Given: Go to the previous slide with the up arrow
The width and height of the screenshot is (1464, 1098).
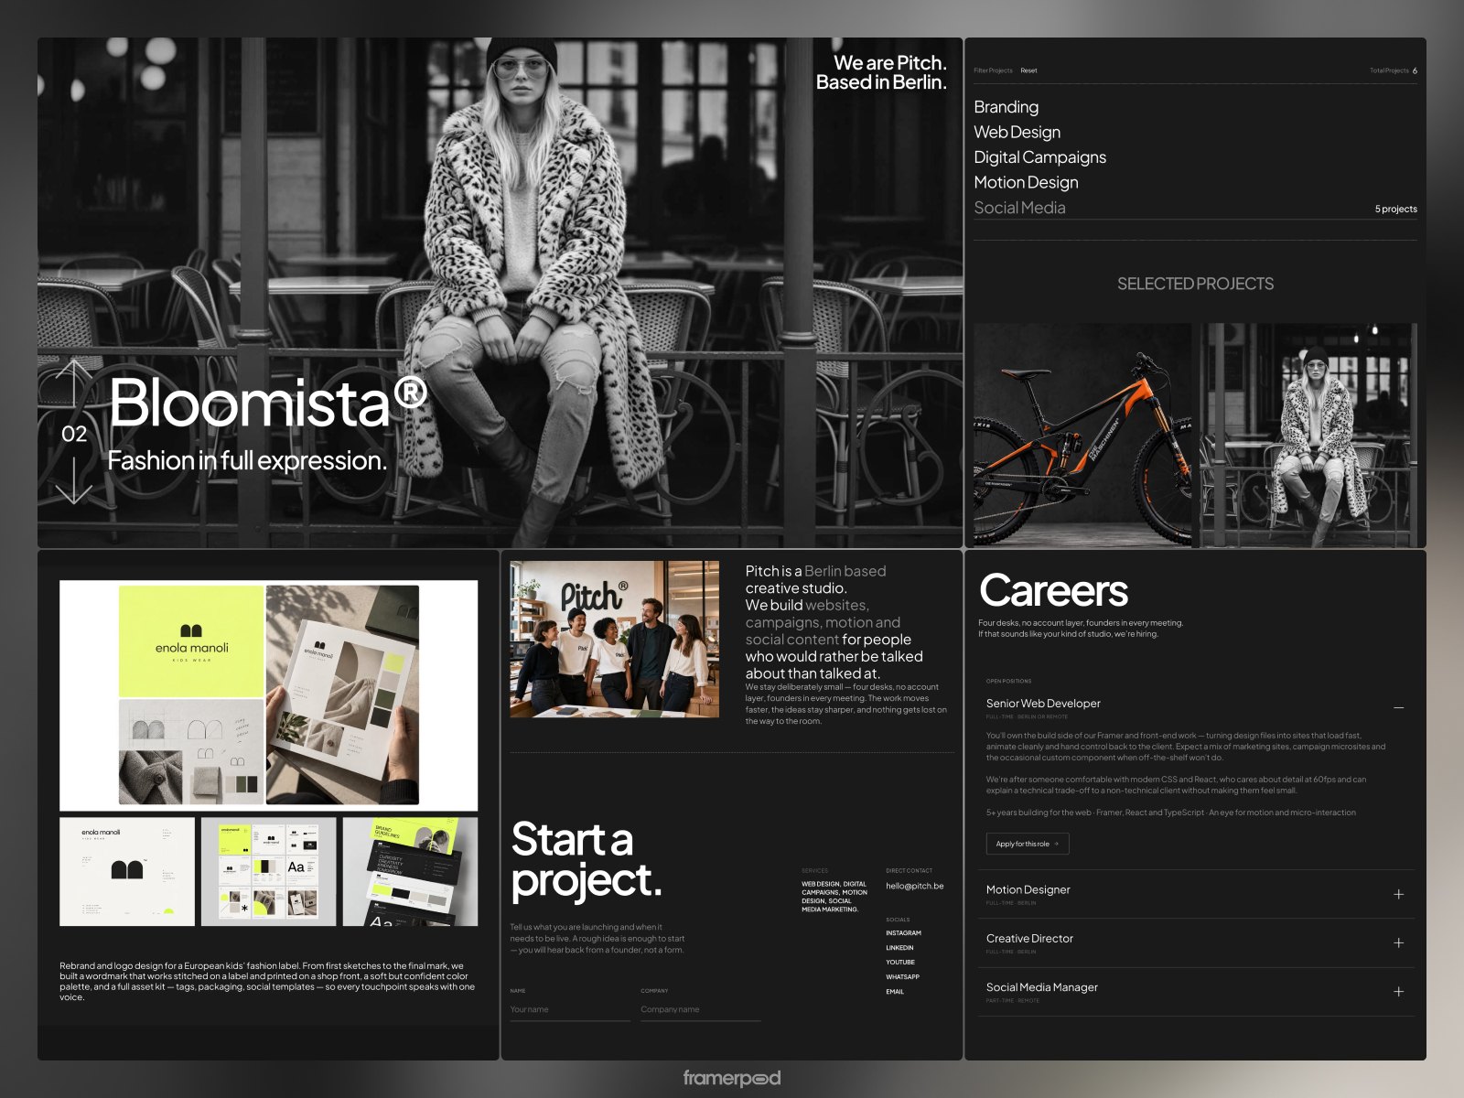Looking at the screenshot, I should click(x=74, y=384).
